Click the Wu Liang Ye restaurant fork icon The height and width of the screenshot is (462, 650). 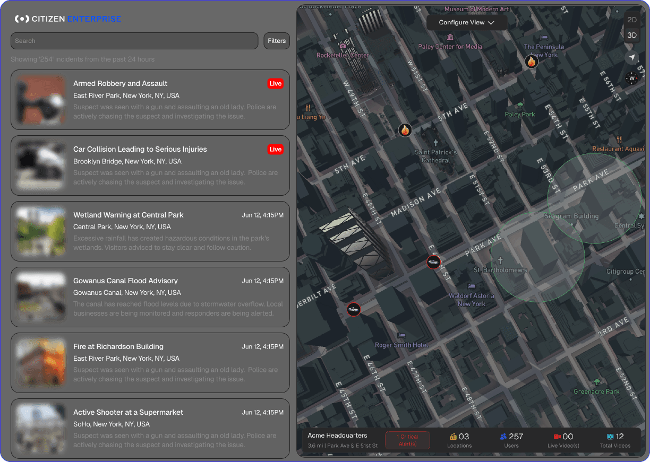tap(309, 108)
